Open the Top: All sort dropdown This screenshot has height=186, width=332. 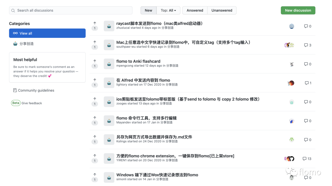(168, 10)
